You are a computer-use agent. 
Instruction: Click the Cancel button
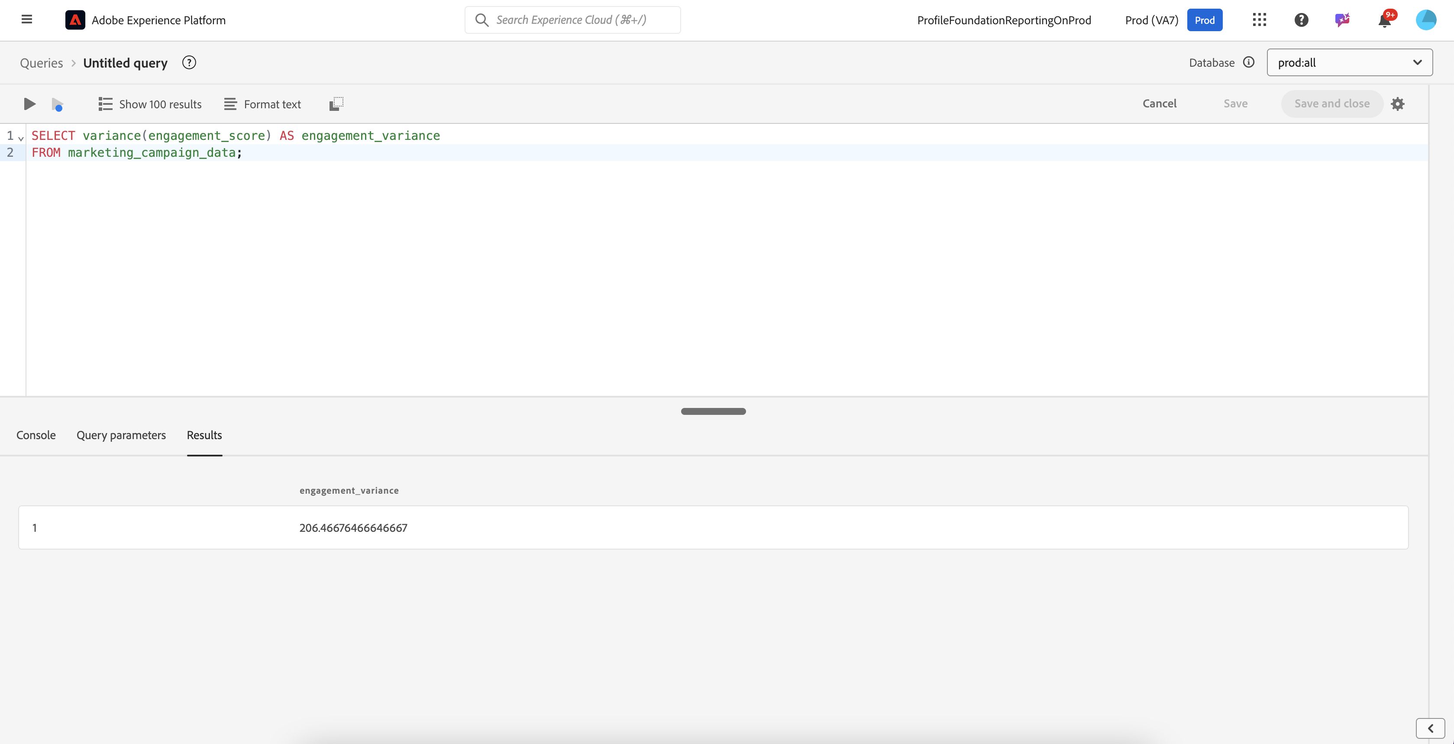(x=1160, y=104)
